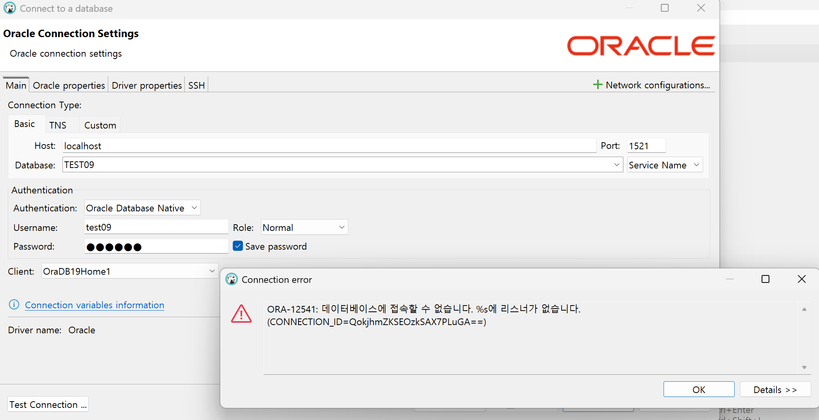The height and width of the screenshot is (420, 819).
Task: Click OK in the Connection error dialog
Action: point(699,389)
